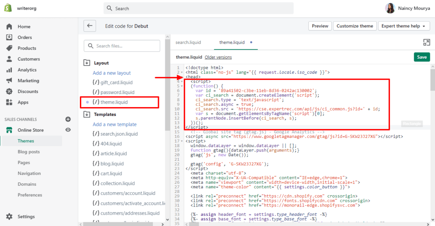The height and width of the screenshot is (226, 435).
Task: Open cart.liquid in the file tree
Action: 111,174
